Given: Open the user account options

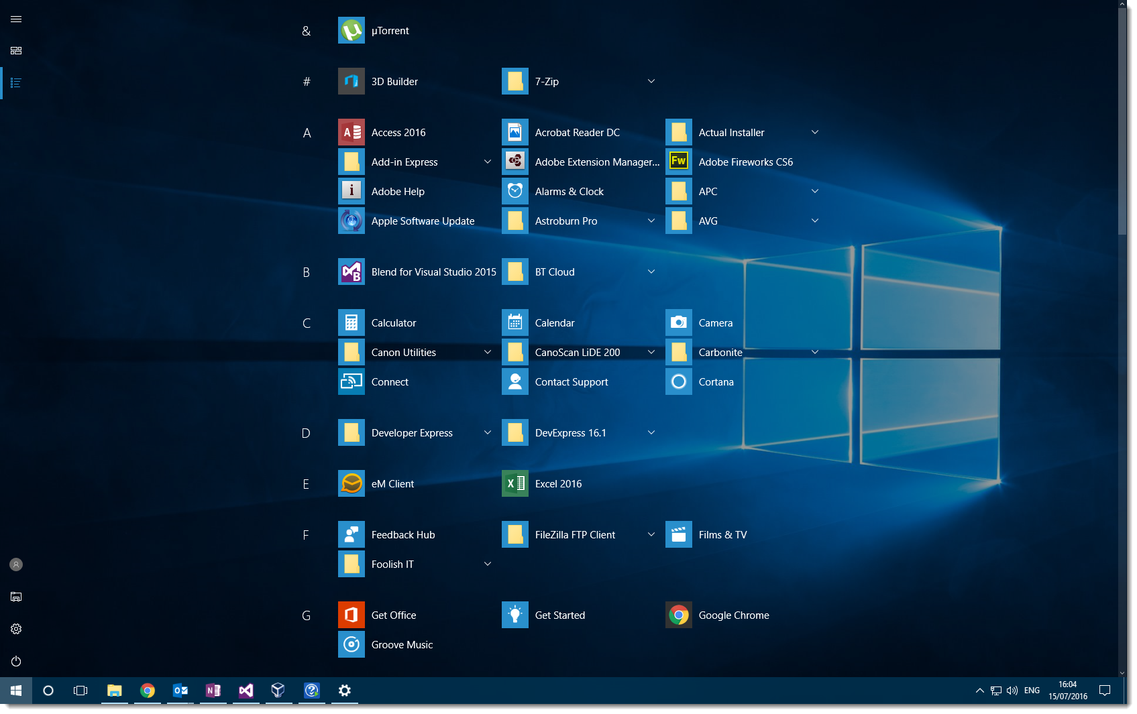Looking at the screenshot, I should [x=15, y=564].
